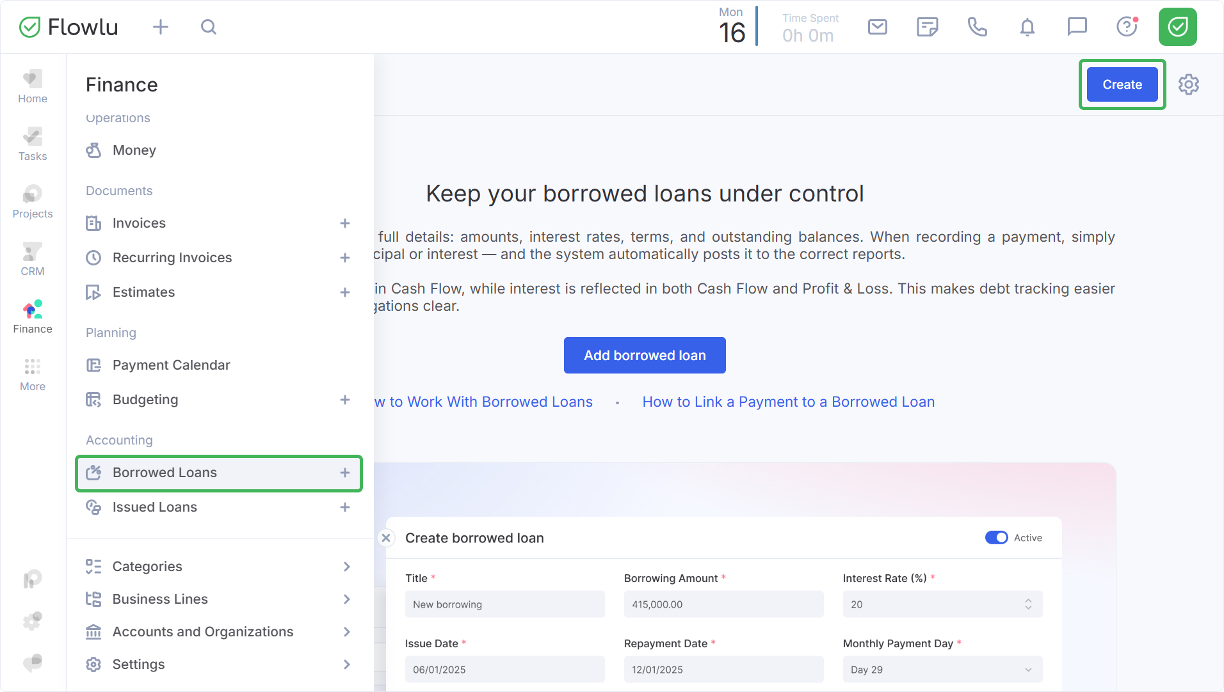Open the notes icon in top bar
Screen dimensions: 1224x692
click(x=927, y=27)
